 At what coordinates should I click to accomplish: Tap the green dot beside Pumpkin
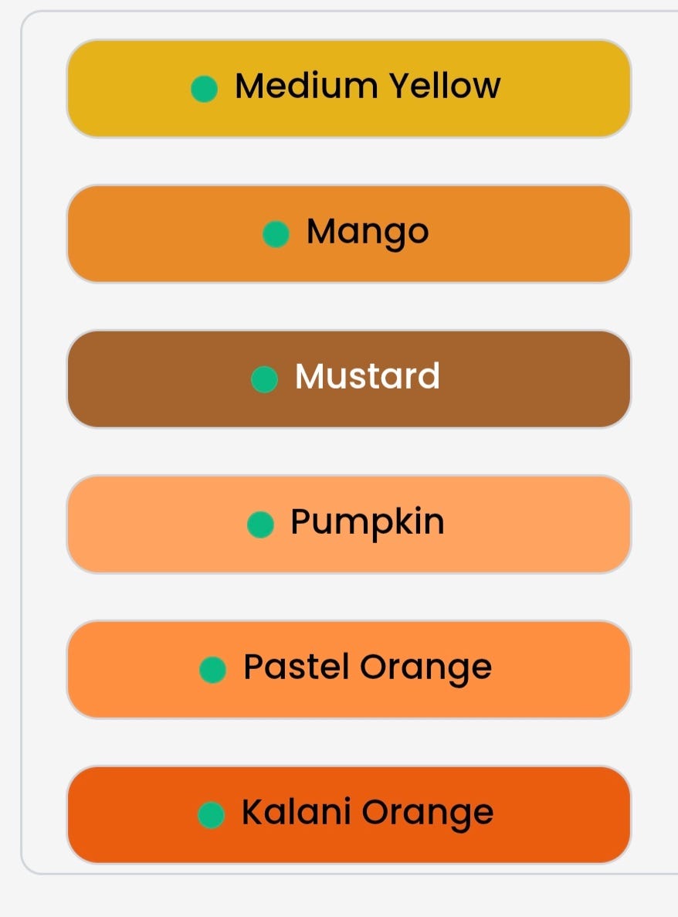(260, 525)
